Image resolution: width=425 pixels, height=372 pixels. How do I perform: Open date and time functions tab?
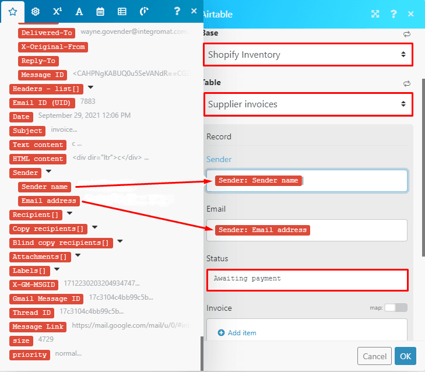[x=100, y=12]
